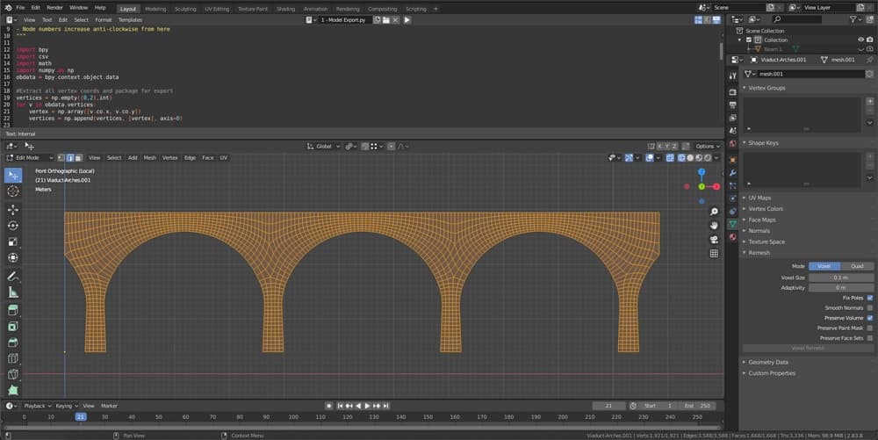Choose the Measure tool
Image resolution: width=878 pixels, height=440 pixels.
13,292
